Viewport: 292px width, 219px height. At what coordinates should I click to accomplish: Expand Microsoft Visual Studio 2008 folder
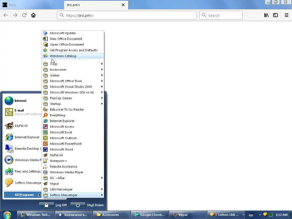[x=73, y=87]
